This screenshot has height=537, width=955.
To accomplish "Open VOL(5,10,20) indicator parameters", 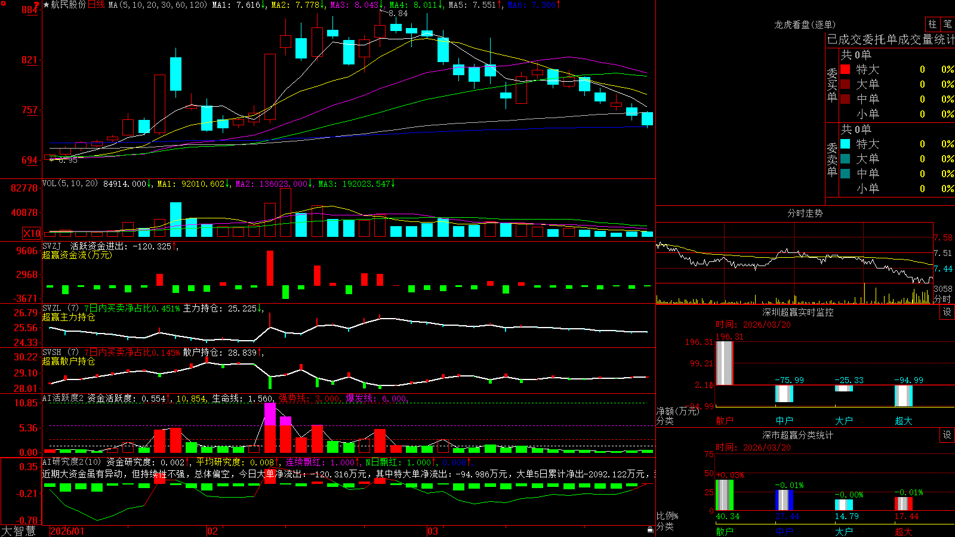I will click(x=70, y=184).
